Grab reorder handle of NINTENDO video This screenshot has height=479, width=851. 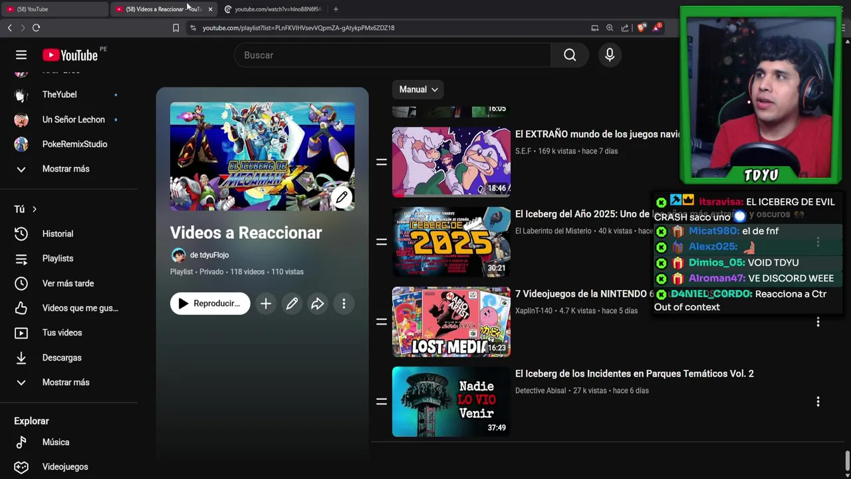pyautogui.click(x=382, y=321)
